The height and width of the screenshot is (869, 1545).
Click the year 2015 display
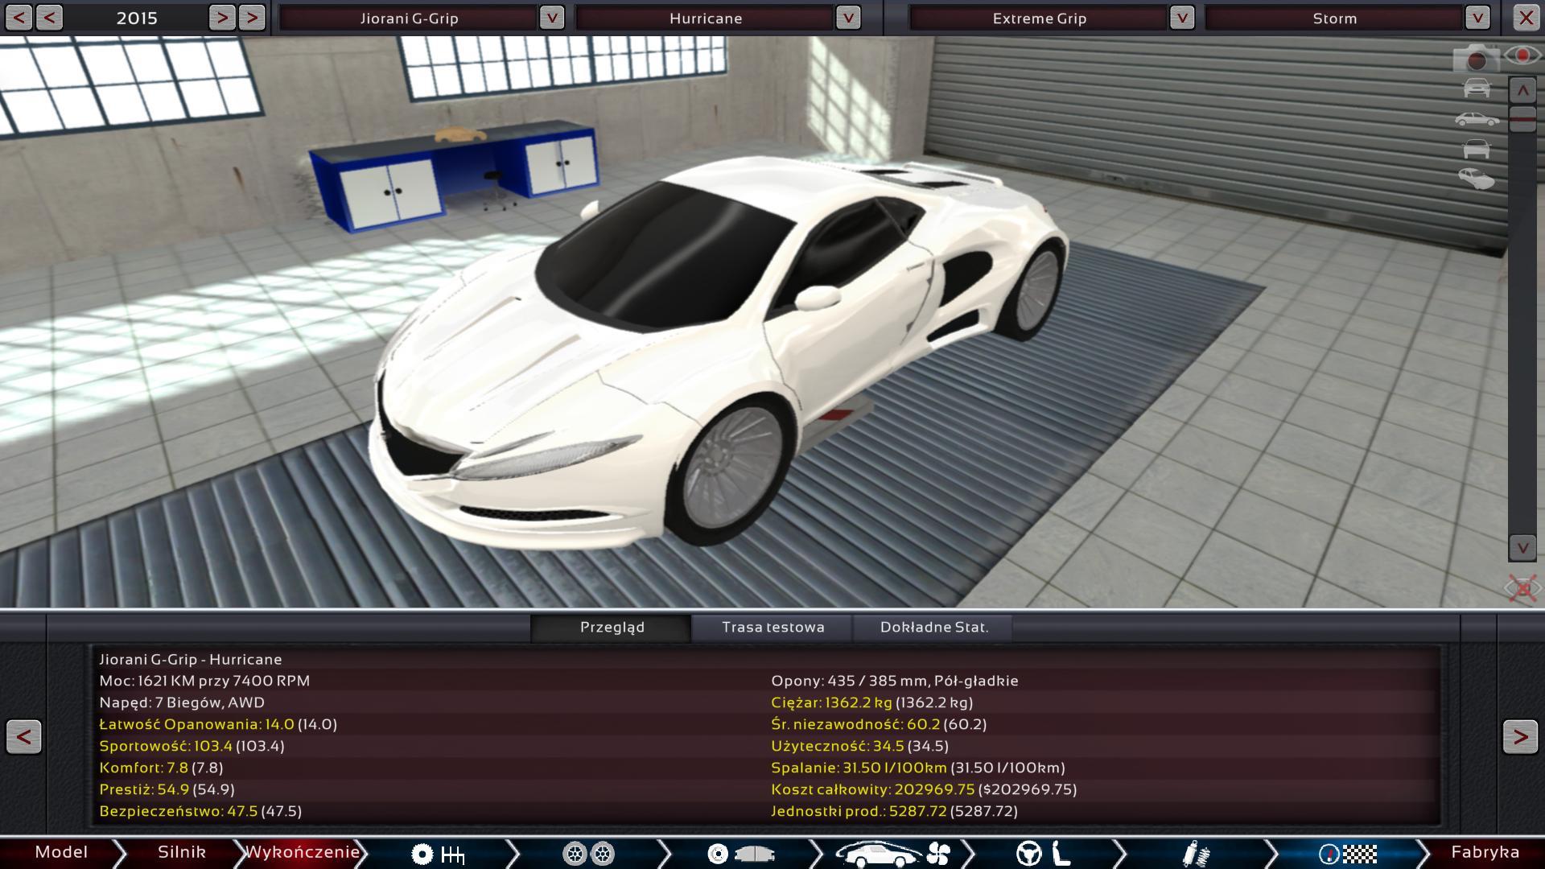136,19
